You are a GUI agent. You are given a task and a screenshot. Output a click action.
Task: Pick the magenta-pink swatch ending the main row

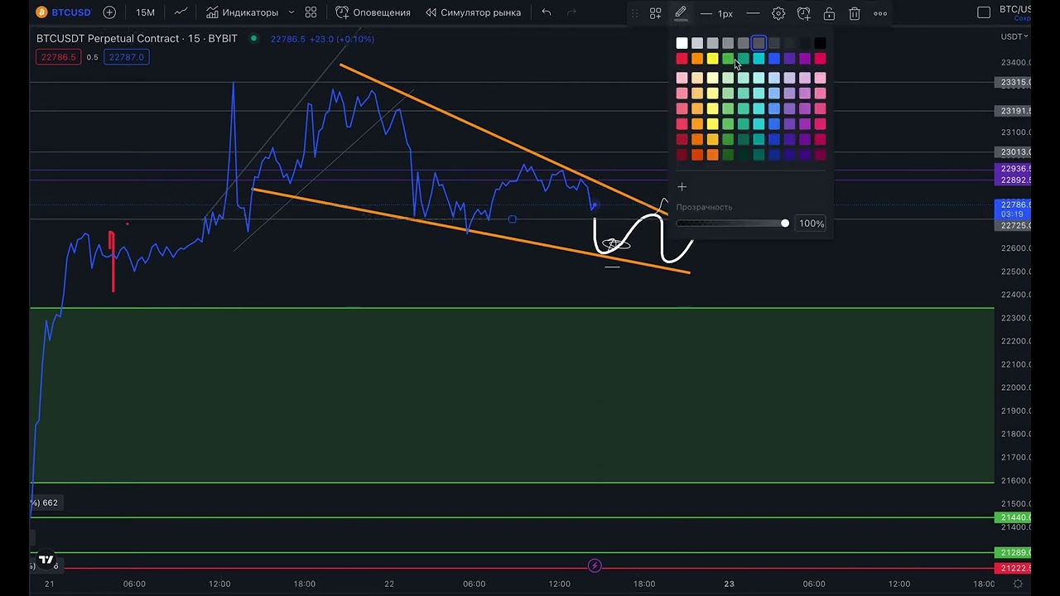tap(820, 59)
